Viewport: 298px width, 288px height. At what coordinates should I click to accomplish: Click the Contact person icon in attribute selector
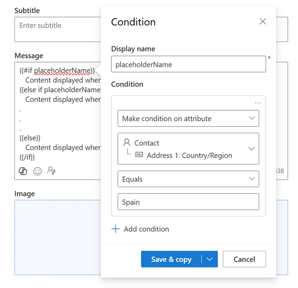[x=127, y=143]
